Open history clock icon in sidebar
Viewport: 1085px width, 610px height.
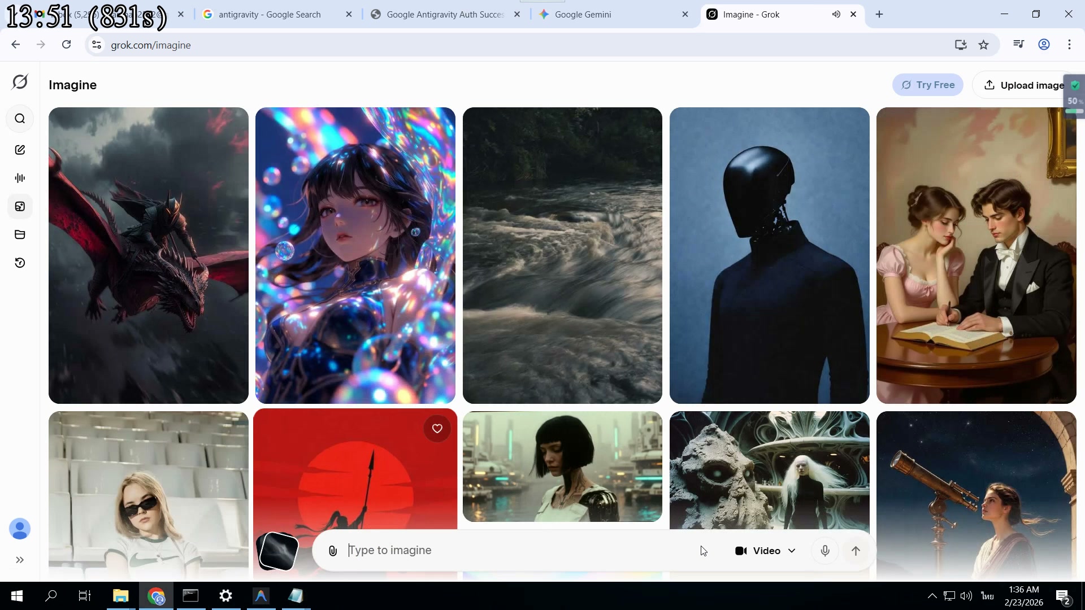click(x=20, y=263)
